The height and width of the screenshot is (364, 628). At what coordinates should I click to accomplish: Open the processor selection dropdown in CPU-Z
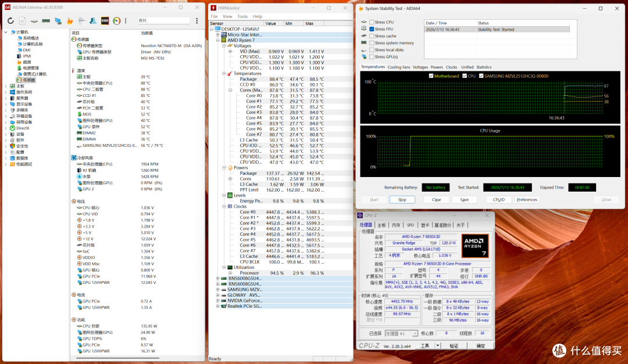click(x=401, y=333)
